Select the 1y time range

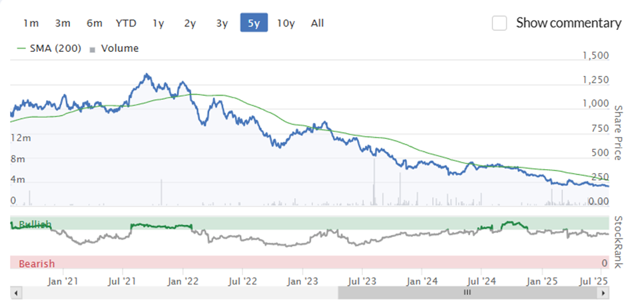click(x=158, y=23)
